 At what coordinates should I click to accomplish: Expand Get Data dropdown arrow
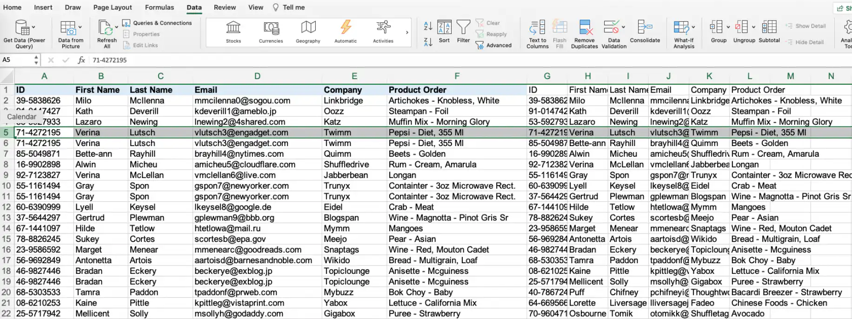point(33,27)
